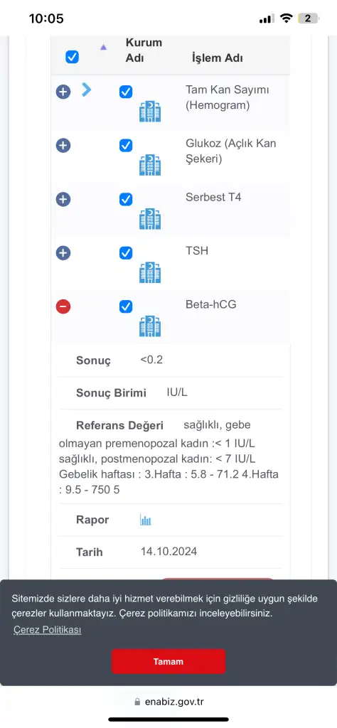Open the Çerez Politikası link

48,630
